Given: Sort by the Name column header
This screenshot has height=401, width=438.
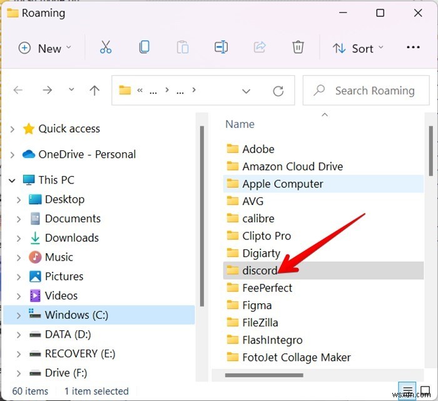Looking at the screenshot, I should click(x=240, y=124).
